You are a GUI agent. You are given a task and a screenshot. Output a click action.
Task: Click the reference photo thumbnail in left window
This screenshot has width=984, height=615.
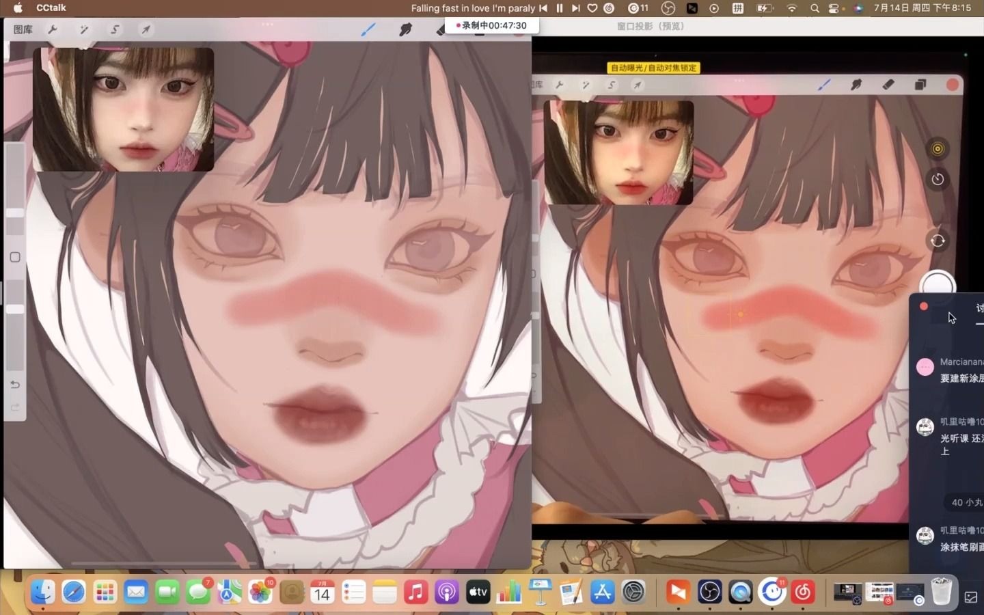[x=123, y=109]
